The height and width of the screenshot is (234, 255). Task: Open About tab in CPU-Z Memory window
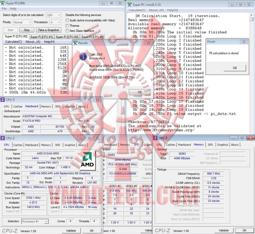tap(234, 145)
